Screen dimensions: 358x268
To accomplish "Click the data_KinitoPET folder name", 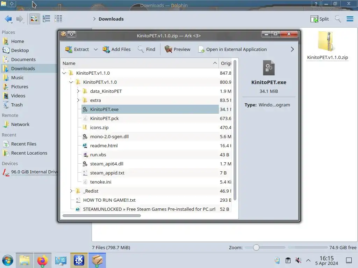I will 106,91.
